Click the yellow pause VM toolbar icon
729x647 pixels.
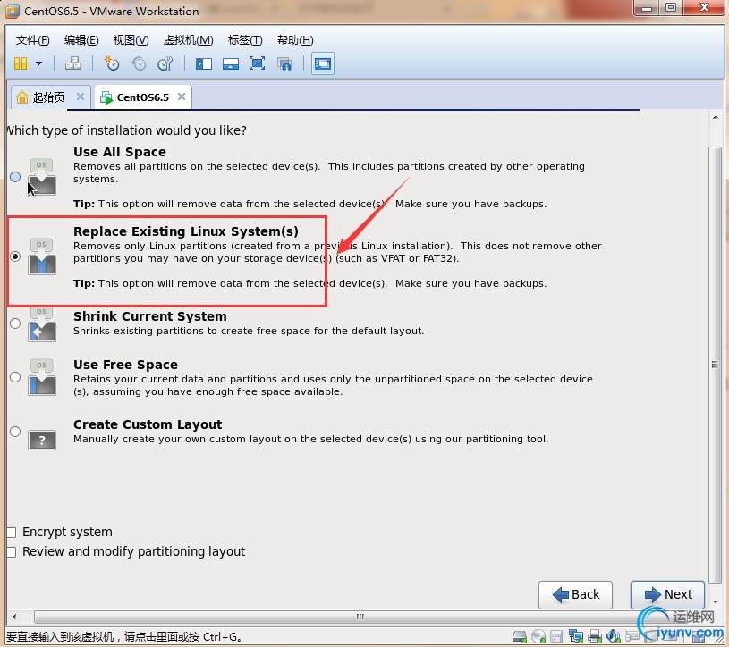coord(21,63)
